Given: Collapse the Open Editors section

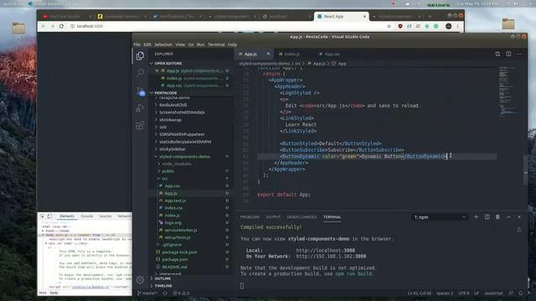Looking at the screenshot, I should [167, 64].
